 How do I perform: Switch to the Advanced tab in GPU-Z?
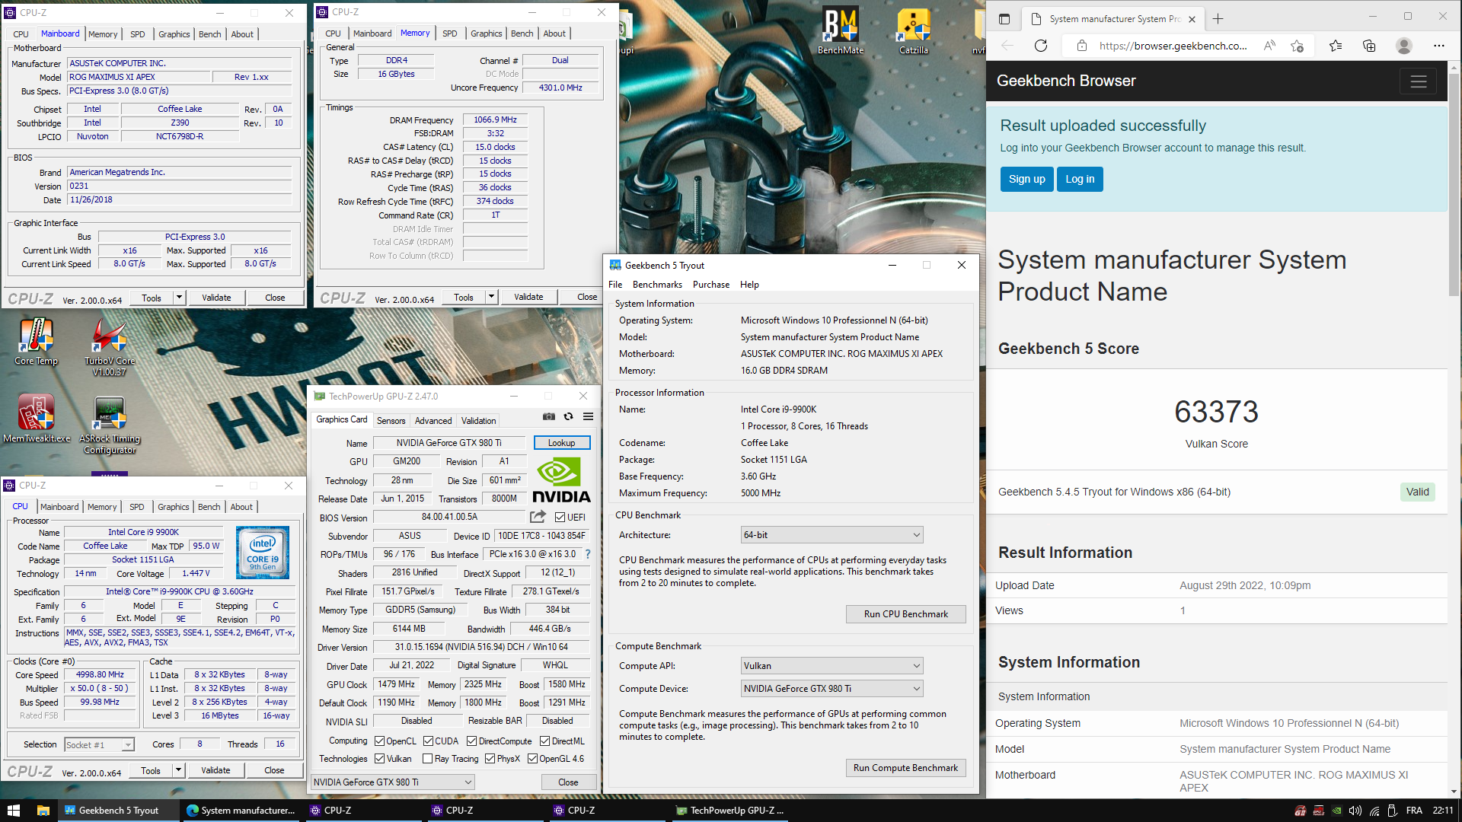(x=433, y=421)
